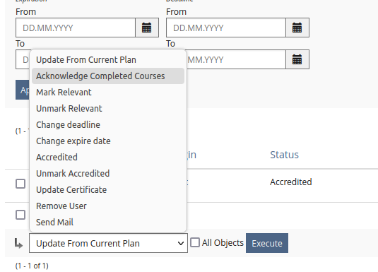The height and width of the screenshot is (272, 378).
Task: Click the Expiration From date field
Action: click(76, 28)
